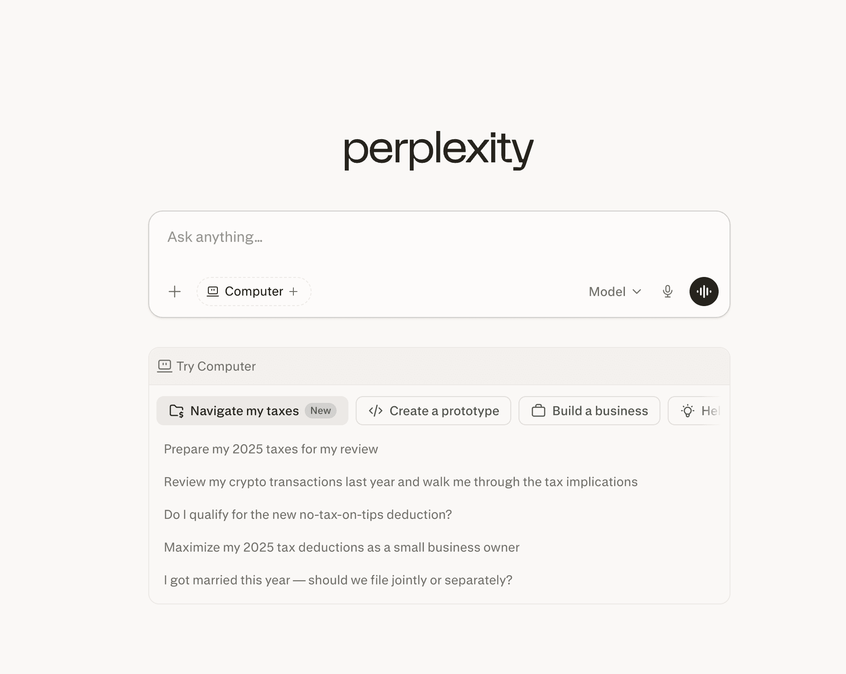Click the briefcase icon on Build a business
This screenshot has width=846, height=674.
pyautogui.click(x=539, y=411)
